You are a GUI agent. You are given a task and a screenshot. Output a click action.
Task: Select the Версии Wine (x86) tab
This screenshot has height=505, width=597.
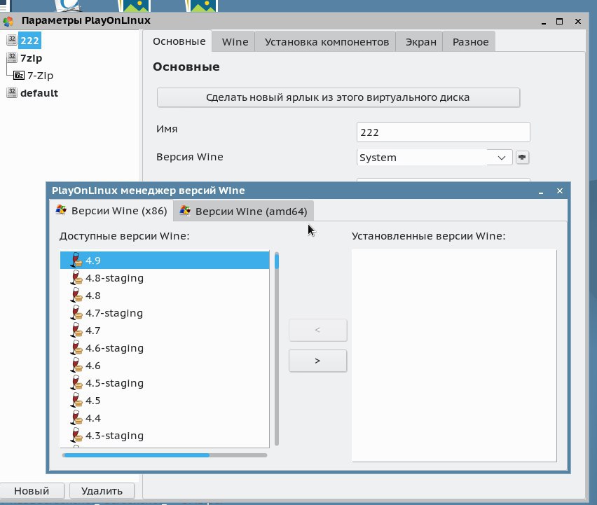pos(111,210)
